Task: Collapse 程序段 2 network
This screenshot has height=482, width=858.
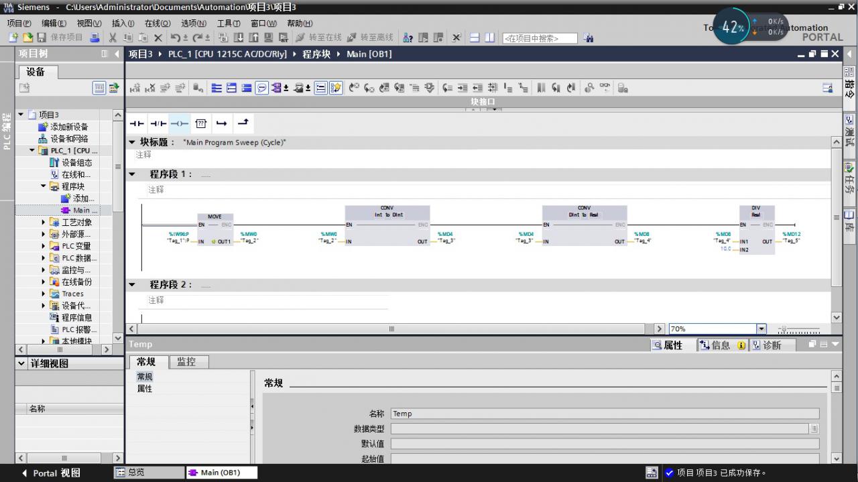Action: coord(132,285)
